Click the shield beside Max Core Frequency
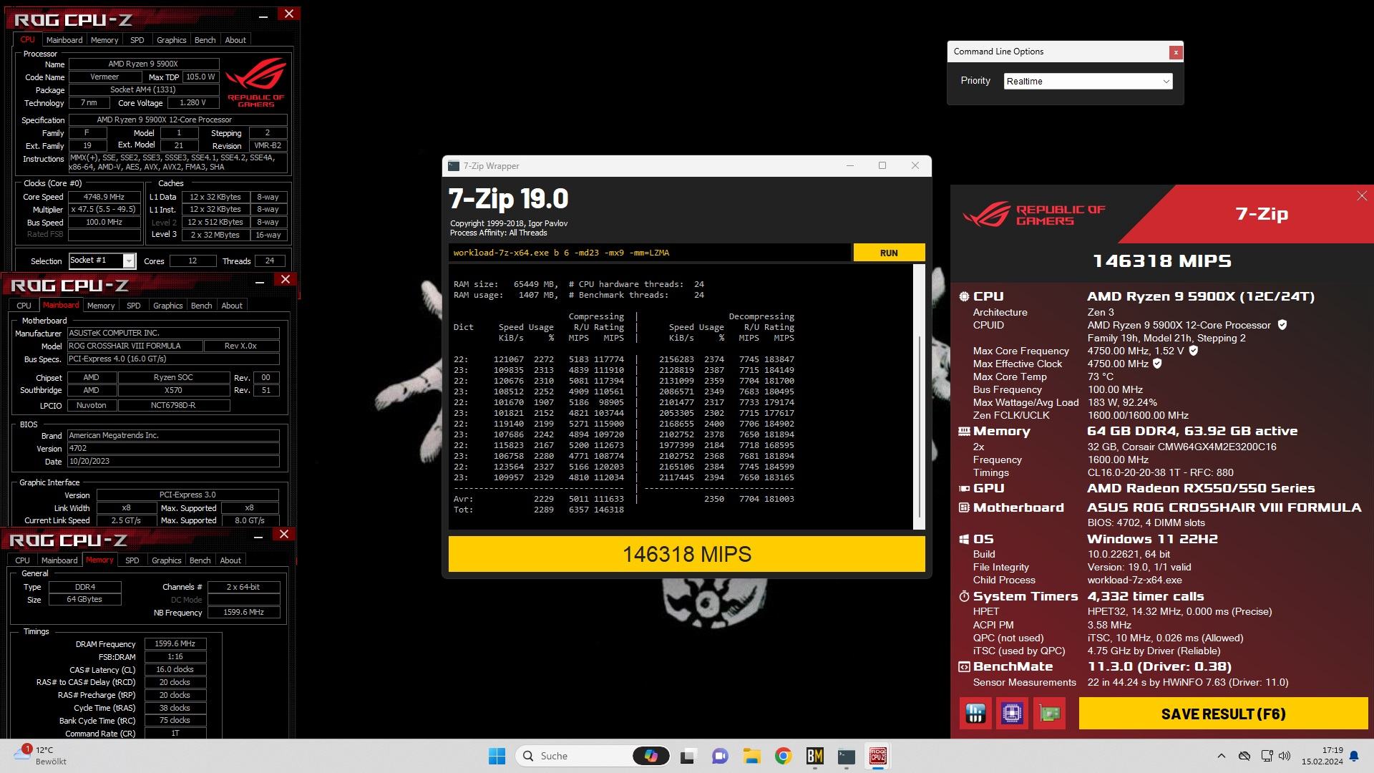 click(1194, 351)
